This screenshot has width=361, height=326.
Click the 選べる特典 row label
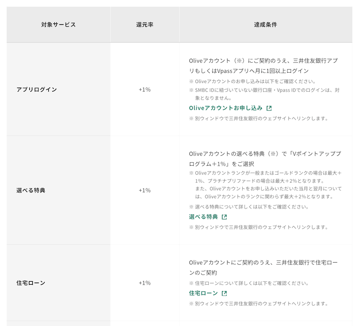click(31, 191)
